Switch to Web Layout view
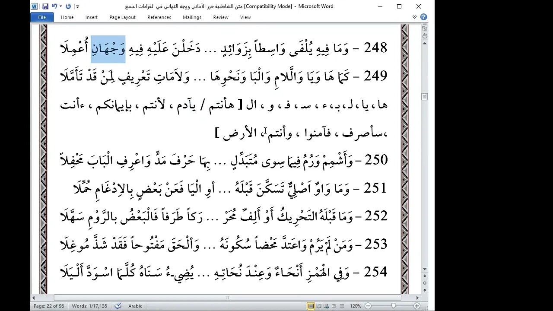The height and width of the screenshot is (311, 553). pyautogui.click(x=326, y=306)
